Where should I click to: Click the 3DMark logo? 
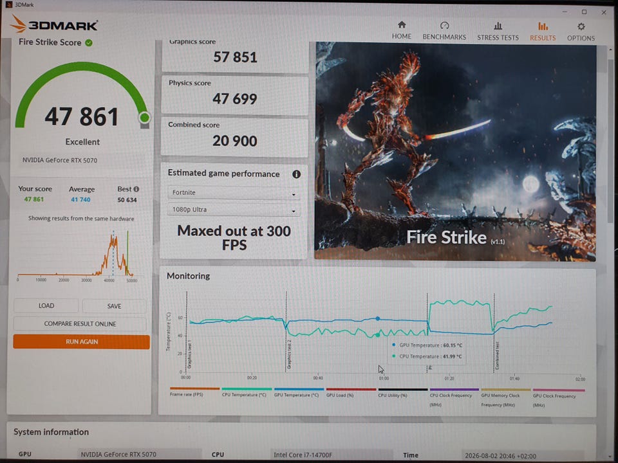[x=54, y=25]
